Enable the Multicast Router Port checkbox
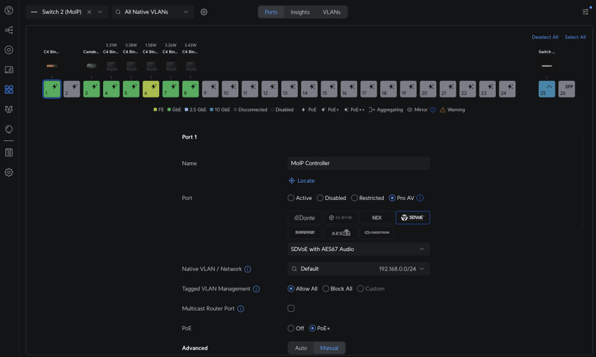 (x=291, y=308)
